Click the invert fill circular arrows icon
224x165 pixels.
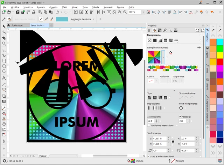[181, 108]
